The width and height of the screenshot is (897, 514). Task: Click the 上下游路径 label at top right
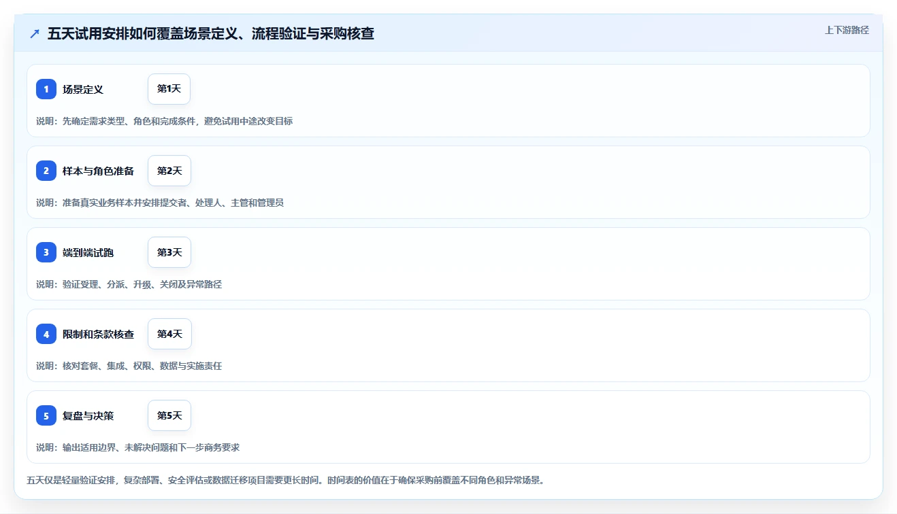847,30
